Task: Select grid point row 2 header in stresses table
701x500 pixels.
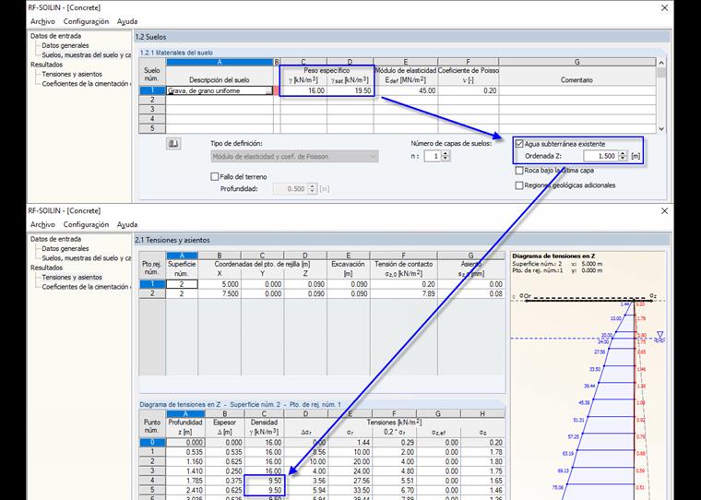Action: tap(152, 294)
